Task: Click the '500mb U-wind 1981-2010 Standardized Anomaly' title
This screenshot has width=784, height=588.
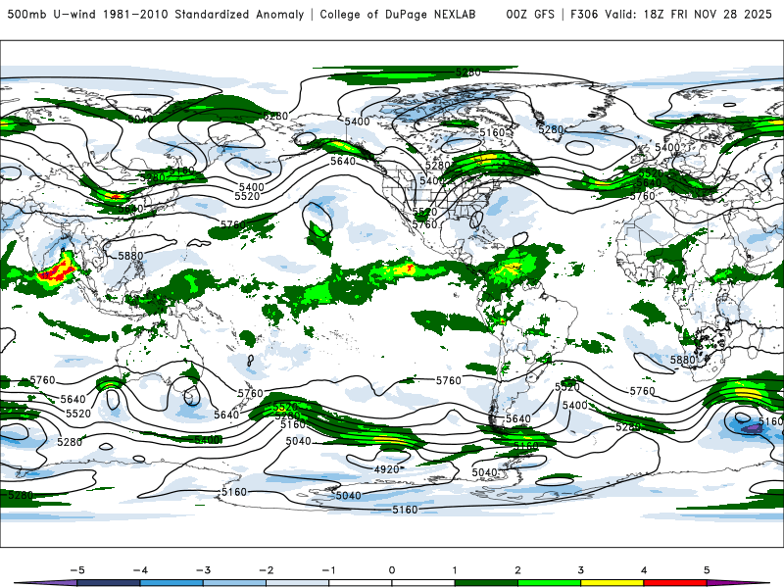Action: pos(156,15)
